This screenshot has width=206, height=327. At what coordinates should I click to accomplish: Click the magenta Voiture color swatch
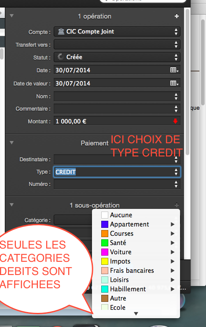coord(105,252)
